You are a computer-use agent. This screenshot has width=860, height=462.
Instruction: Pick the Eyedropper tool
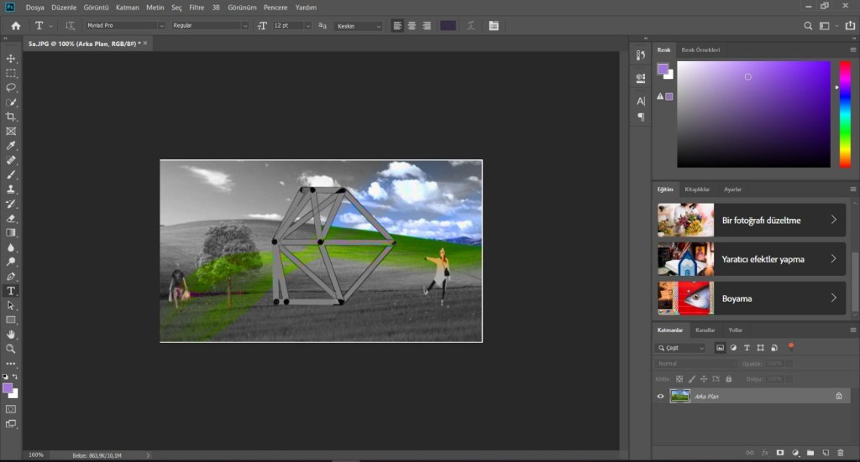11,146
